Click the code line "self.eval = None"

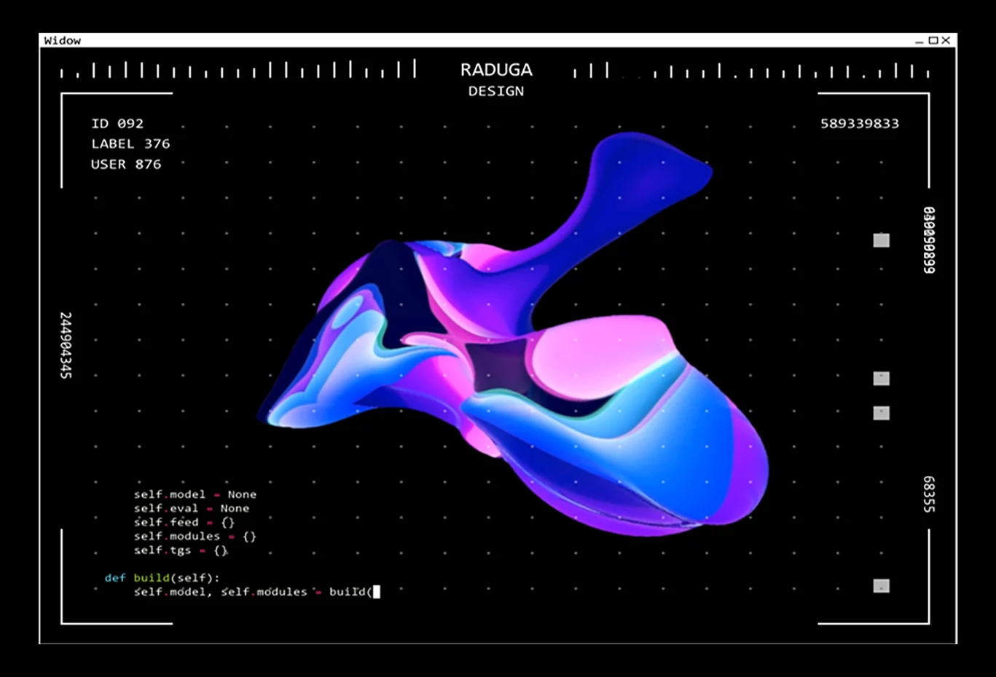(192, 508)
